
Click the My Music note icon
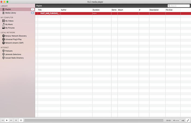[4, 24]
